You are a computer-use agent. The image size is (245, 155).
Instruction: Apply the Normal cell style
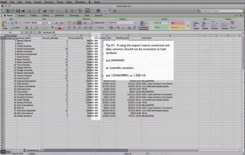(x=161, y=23)
